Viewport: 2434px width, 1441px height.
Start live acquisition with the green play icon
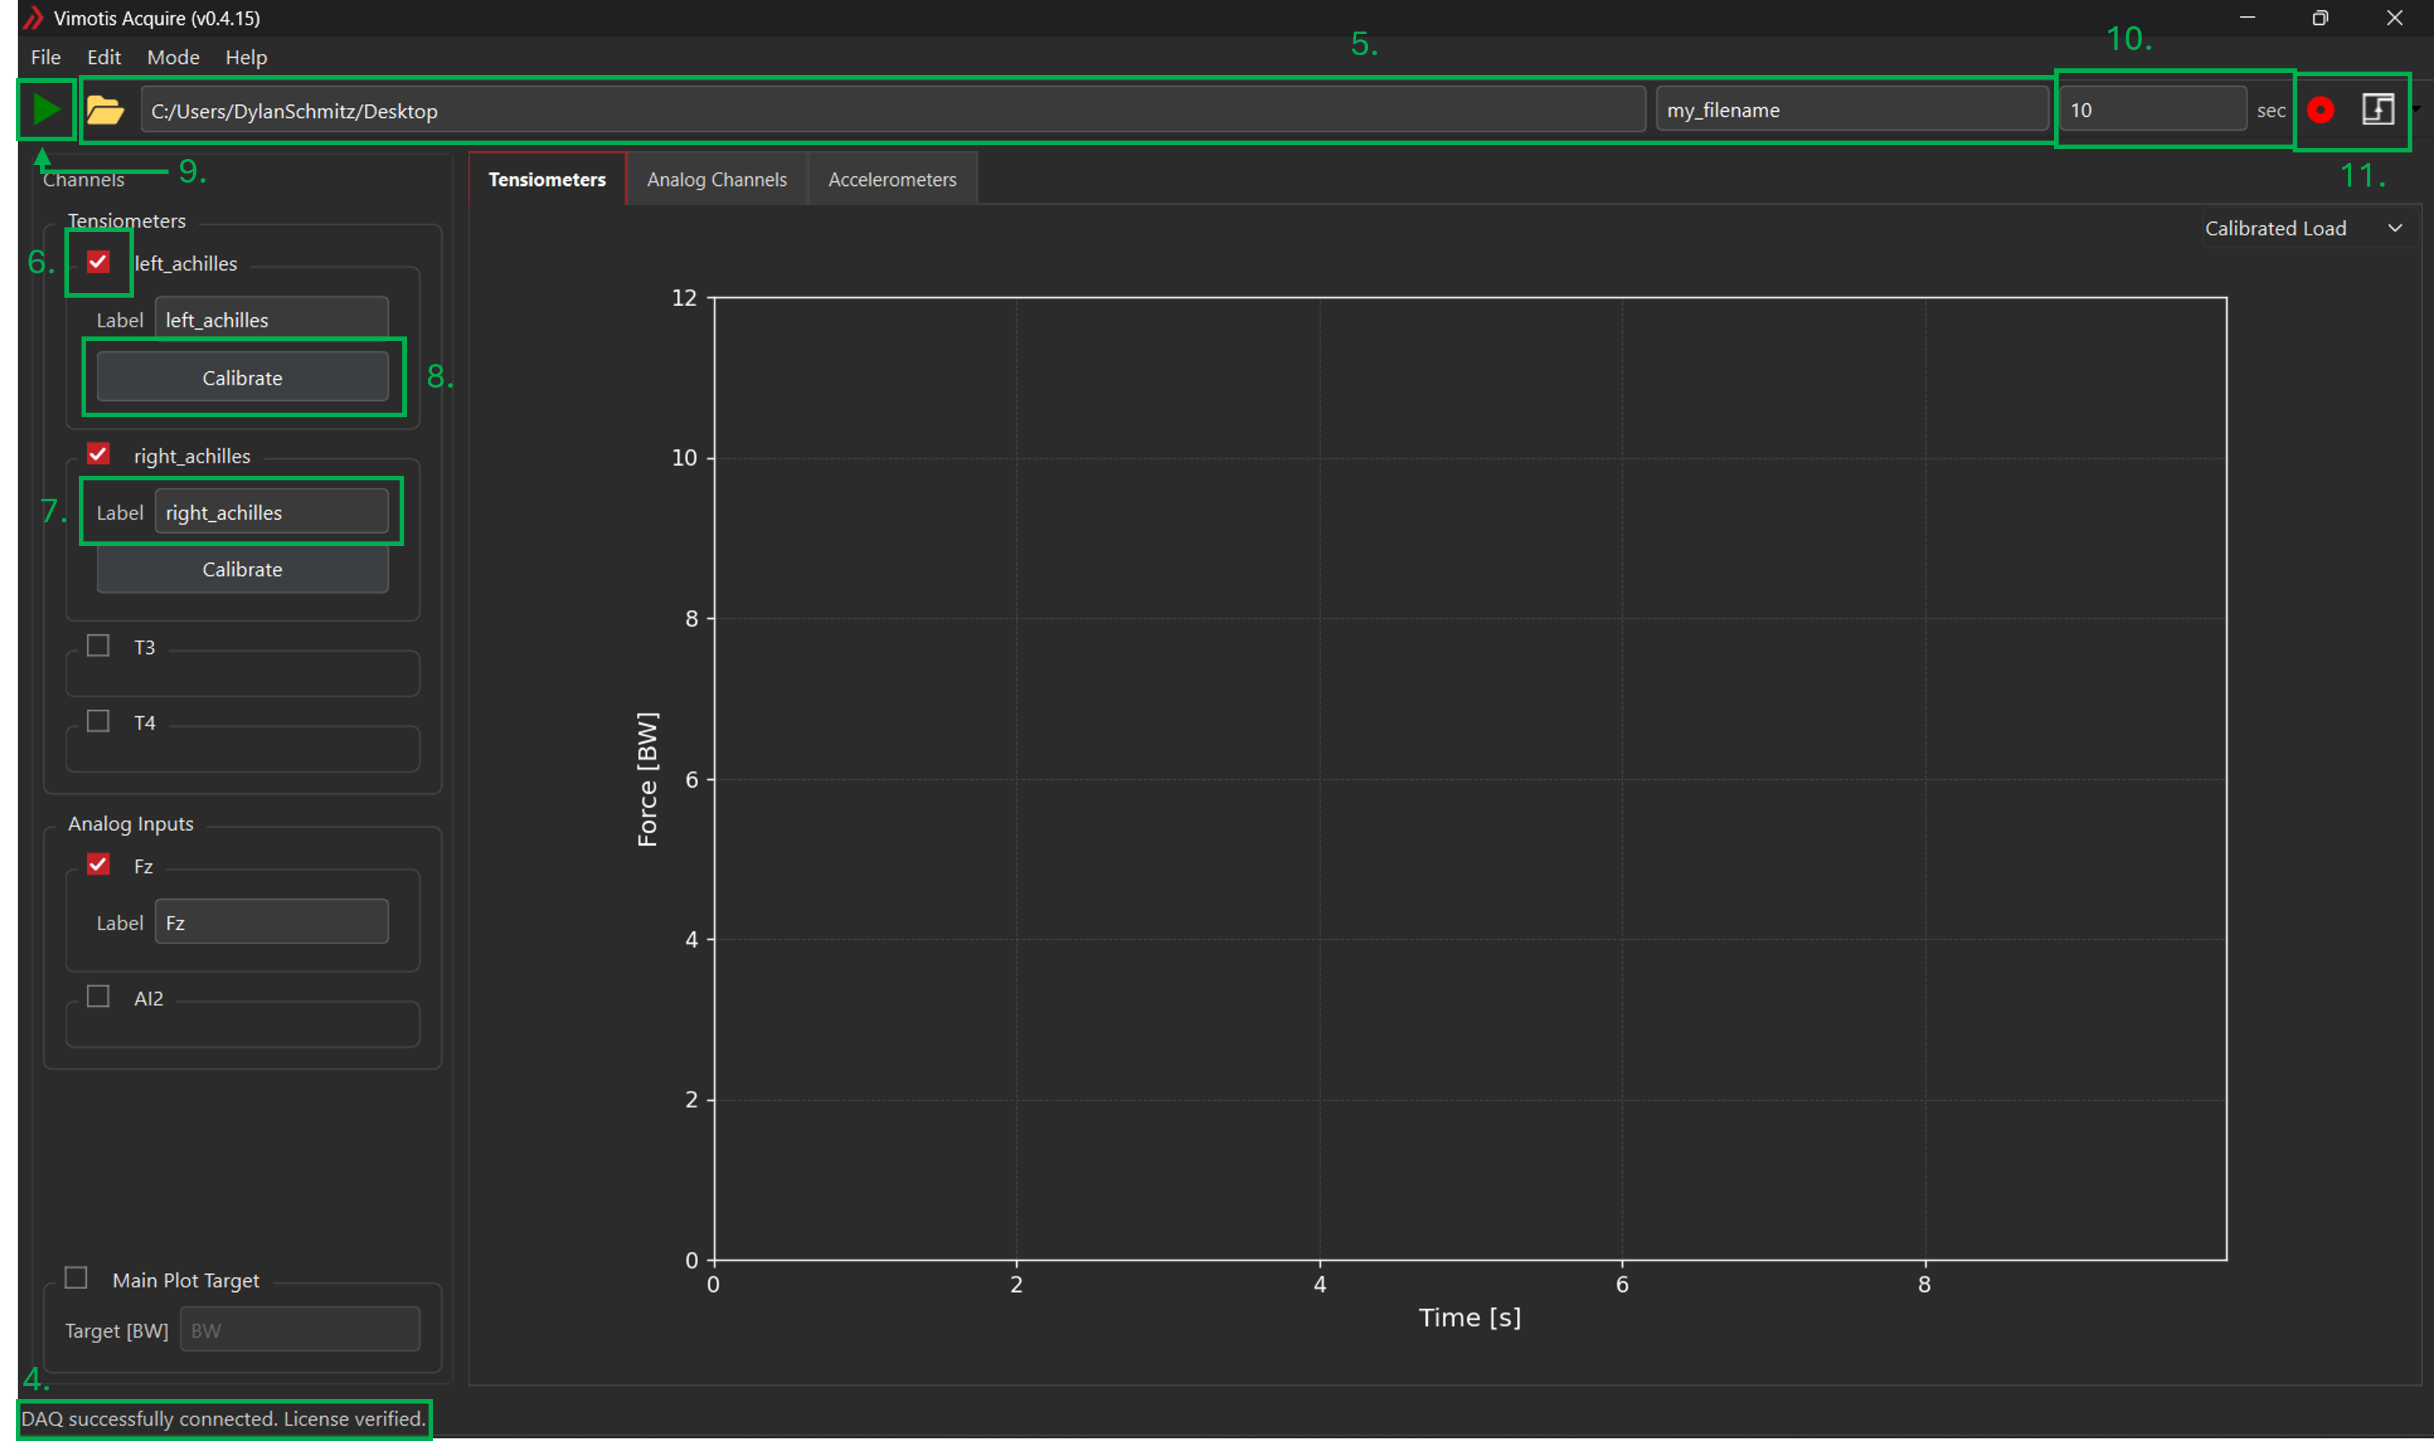pos(45,110)
